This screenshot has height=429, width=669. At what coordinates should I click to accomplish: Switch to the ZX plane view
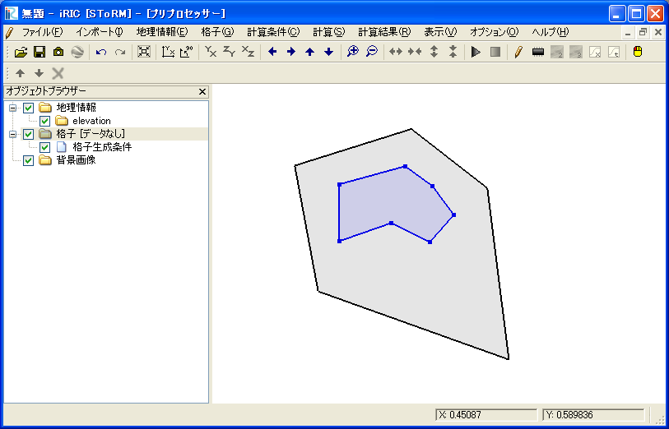248,52
